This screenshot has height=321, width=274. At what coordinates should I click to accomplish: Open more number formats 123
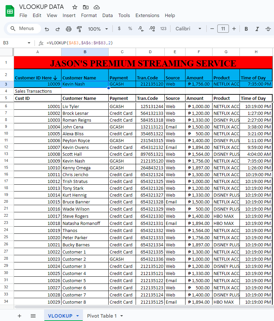[163, 29]
